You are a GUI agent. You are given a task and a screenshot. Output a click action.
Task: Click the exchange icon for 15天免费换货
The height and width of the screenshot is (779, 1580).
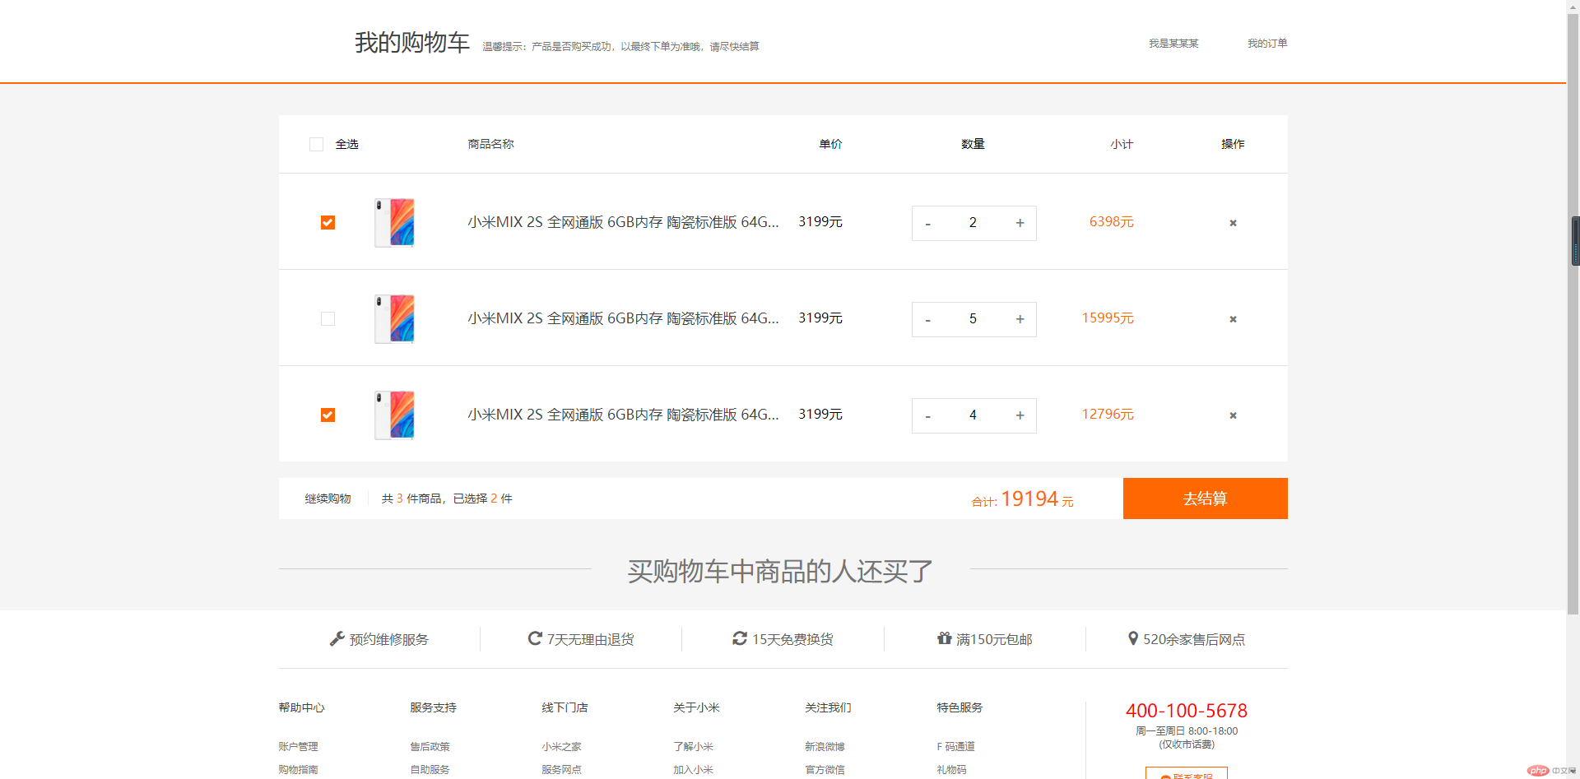click(740, 638)
